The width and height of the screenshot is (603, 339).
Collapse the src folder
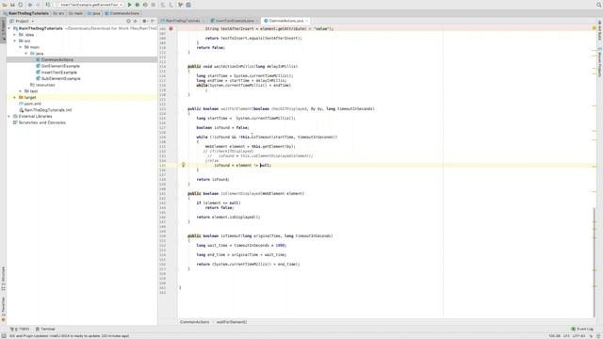15,40
